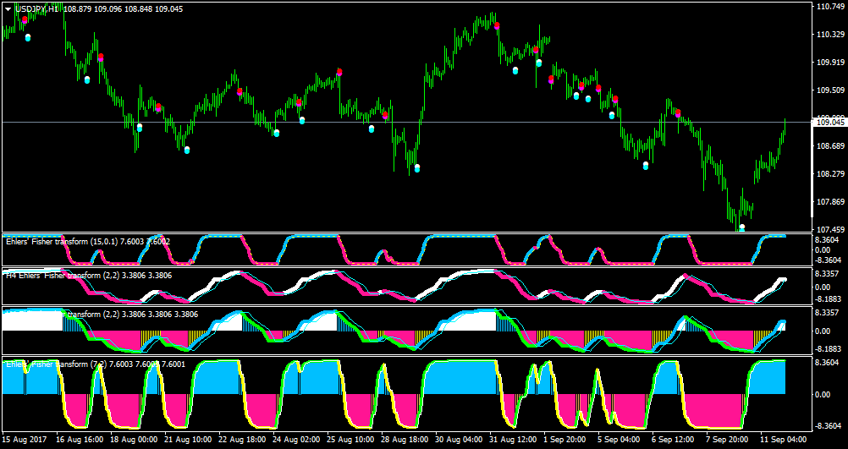Expand the one-click trading arrow beside USDJPY,H1
Screen dimensions: 848x449
click(8, 9)
